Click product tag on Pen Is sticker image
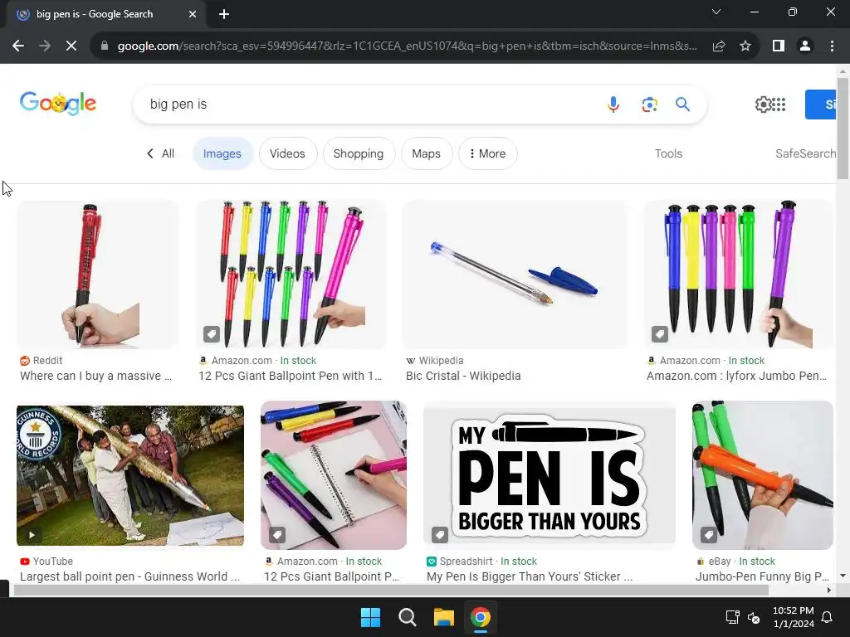Image resolution: width=850 pixels, height=637 pixels. point(440,535)
